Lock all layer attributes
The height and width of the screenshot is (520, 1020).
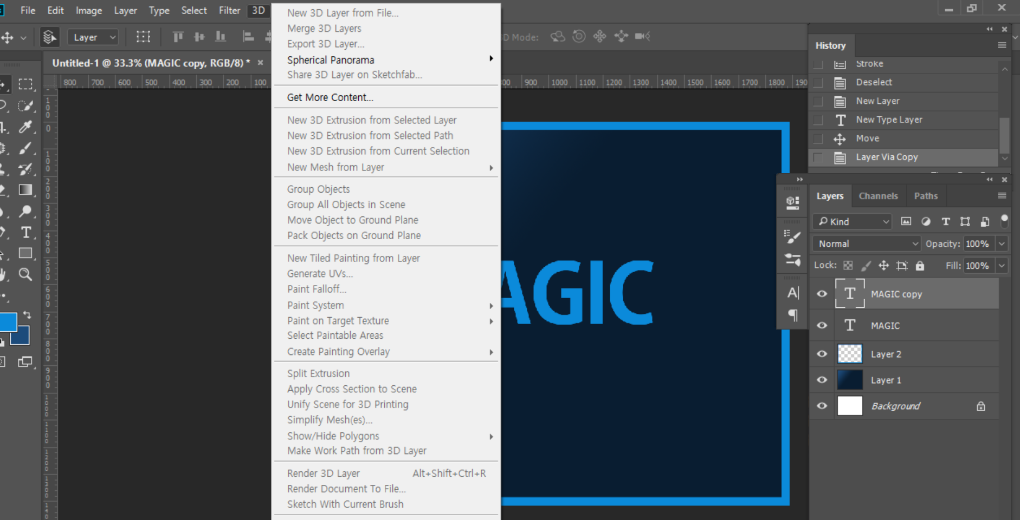(x=920, y=265)
